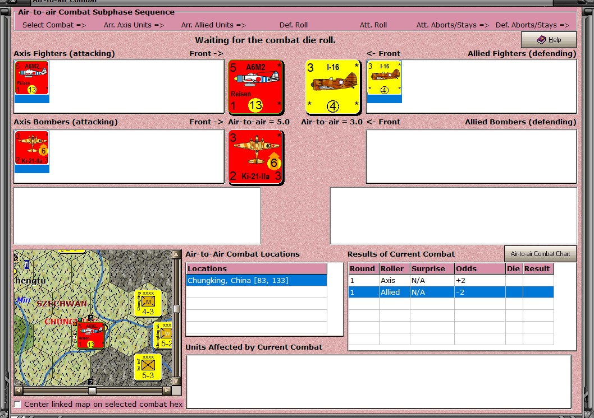Click inside Units Affected by Current Combat box

pos(379,382)
